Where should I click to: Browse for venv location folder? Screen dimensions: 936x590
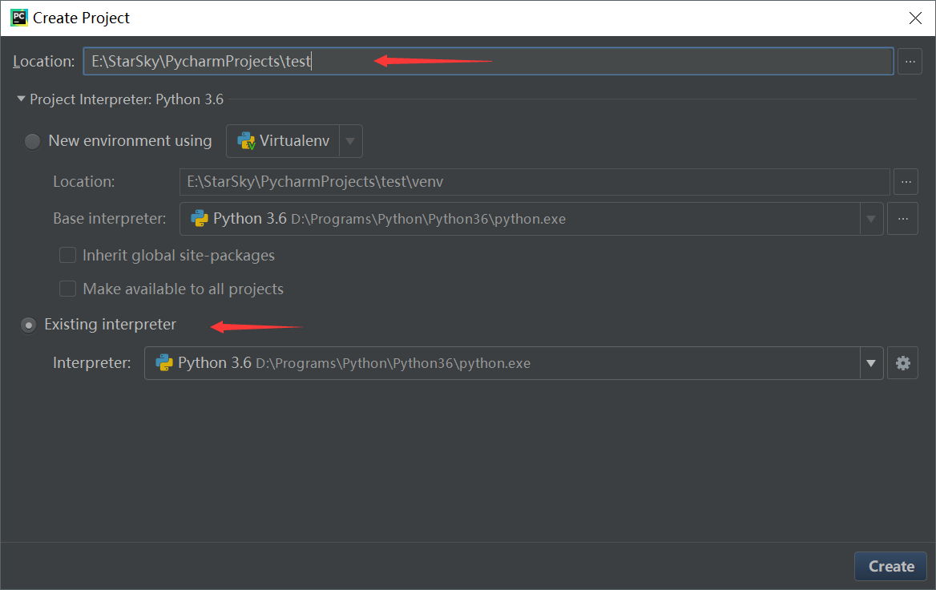[906, 181]
